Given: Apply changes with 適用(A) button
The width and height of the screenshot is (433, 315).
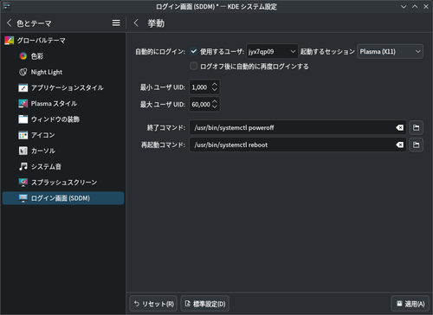Looking at the screenshot, I should point(410,304).
